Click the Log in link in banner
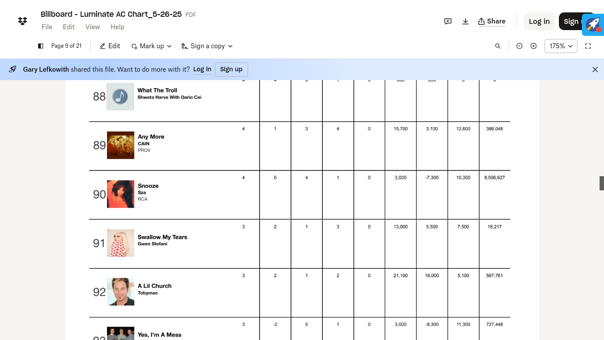The width and height of the screenshot is (604, 340). 202,70
